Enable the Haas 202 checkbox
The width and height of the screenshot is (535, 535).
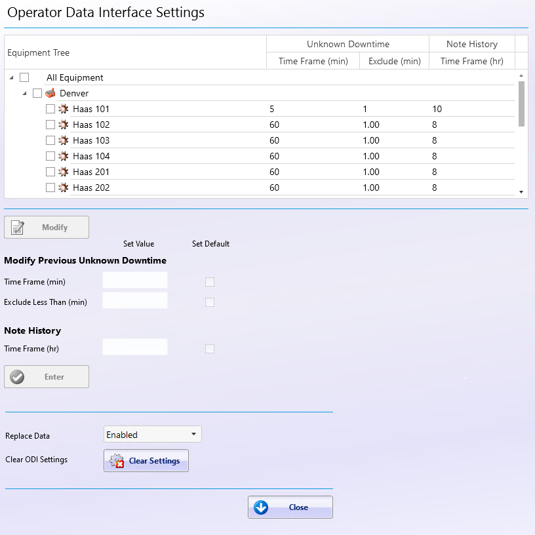click(x=50, y=188)
